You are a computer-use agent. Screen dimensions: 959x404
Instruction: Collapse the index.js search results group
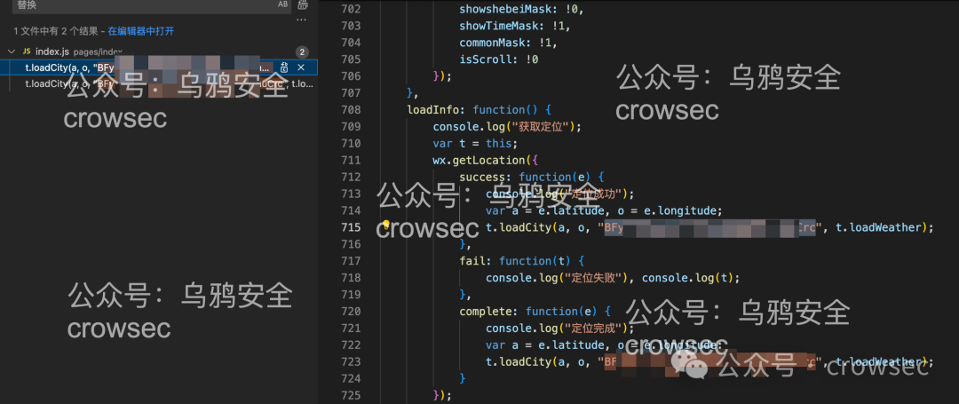12,51
